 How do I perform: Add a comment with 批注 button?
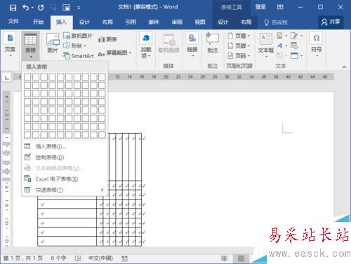(213, 43)
